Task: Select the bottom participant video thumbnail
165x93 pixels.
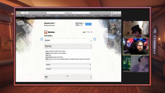Action: (136, 64)
